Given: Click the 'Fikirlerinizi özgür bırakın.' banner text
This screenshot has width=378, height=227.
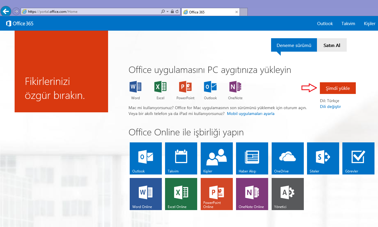Looking at the screenshot, I should coord(55,88).
